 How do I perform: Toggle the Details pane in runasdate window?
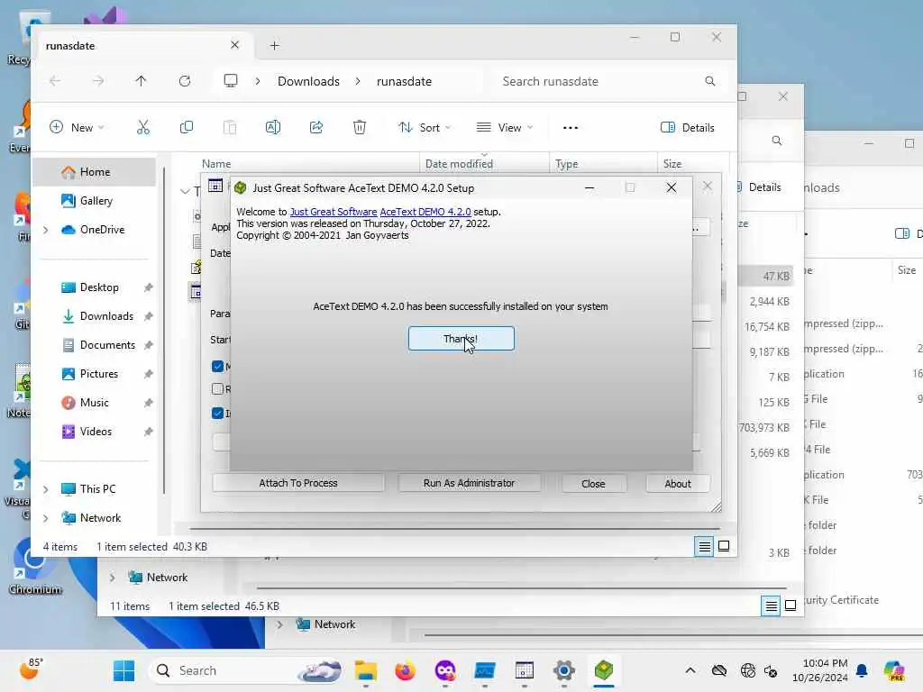[x=688, y=128]
